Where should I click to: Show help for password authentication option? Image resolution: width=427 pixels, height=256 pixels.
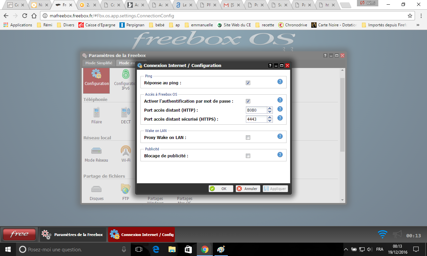[x=280, y=100]
